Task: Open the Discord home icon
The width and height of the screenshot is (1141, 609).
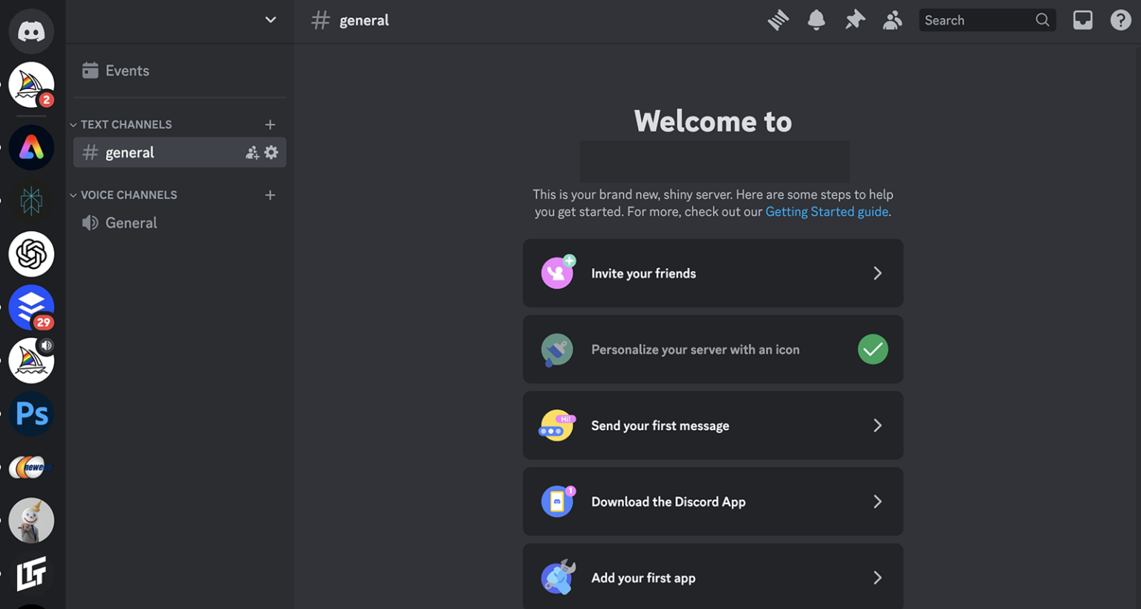Action: [31, 30]
